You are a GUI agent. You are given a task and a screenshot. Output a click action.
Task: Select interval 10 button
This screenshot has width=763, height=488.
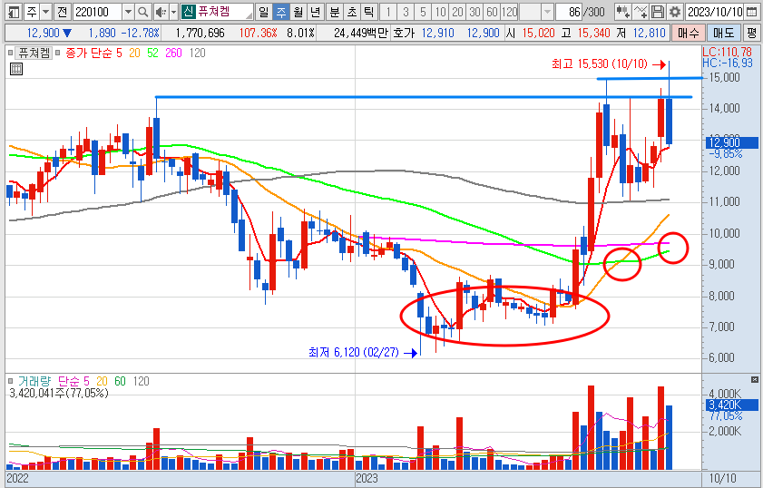[x=440, y=12]
